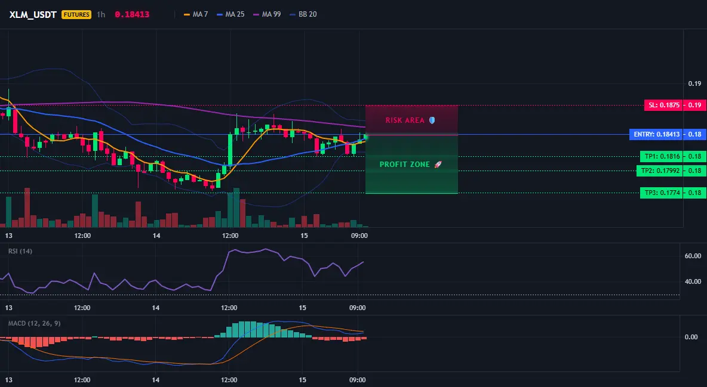Click the PROFIT ZONE label
707x387 pixels.
(x=405, y=165)
